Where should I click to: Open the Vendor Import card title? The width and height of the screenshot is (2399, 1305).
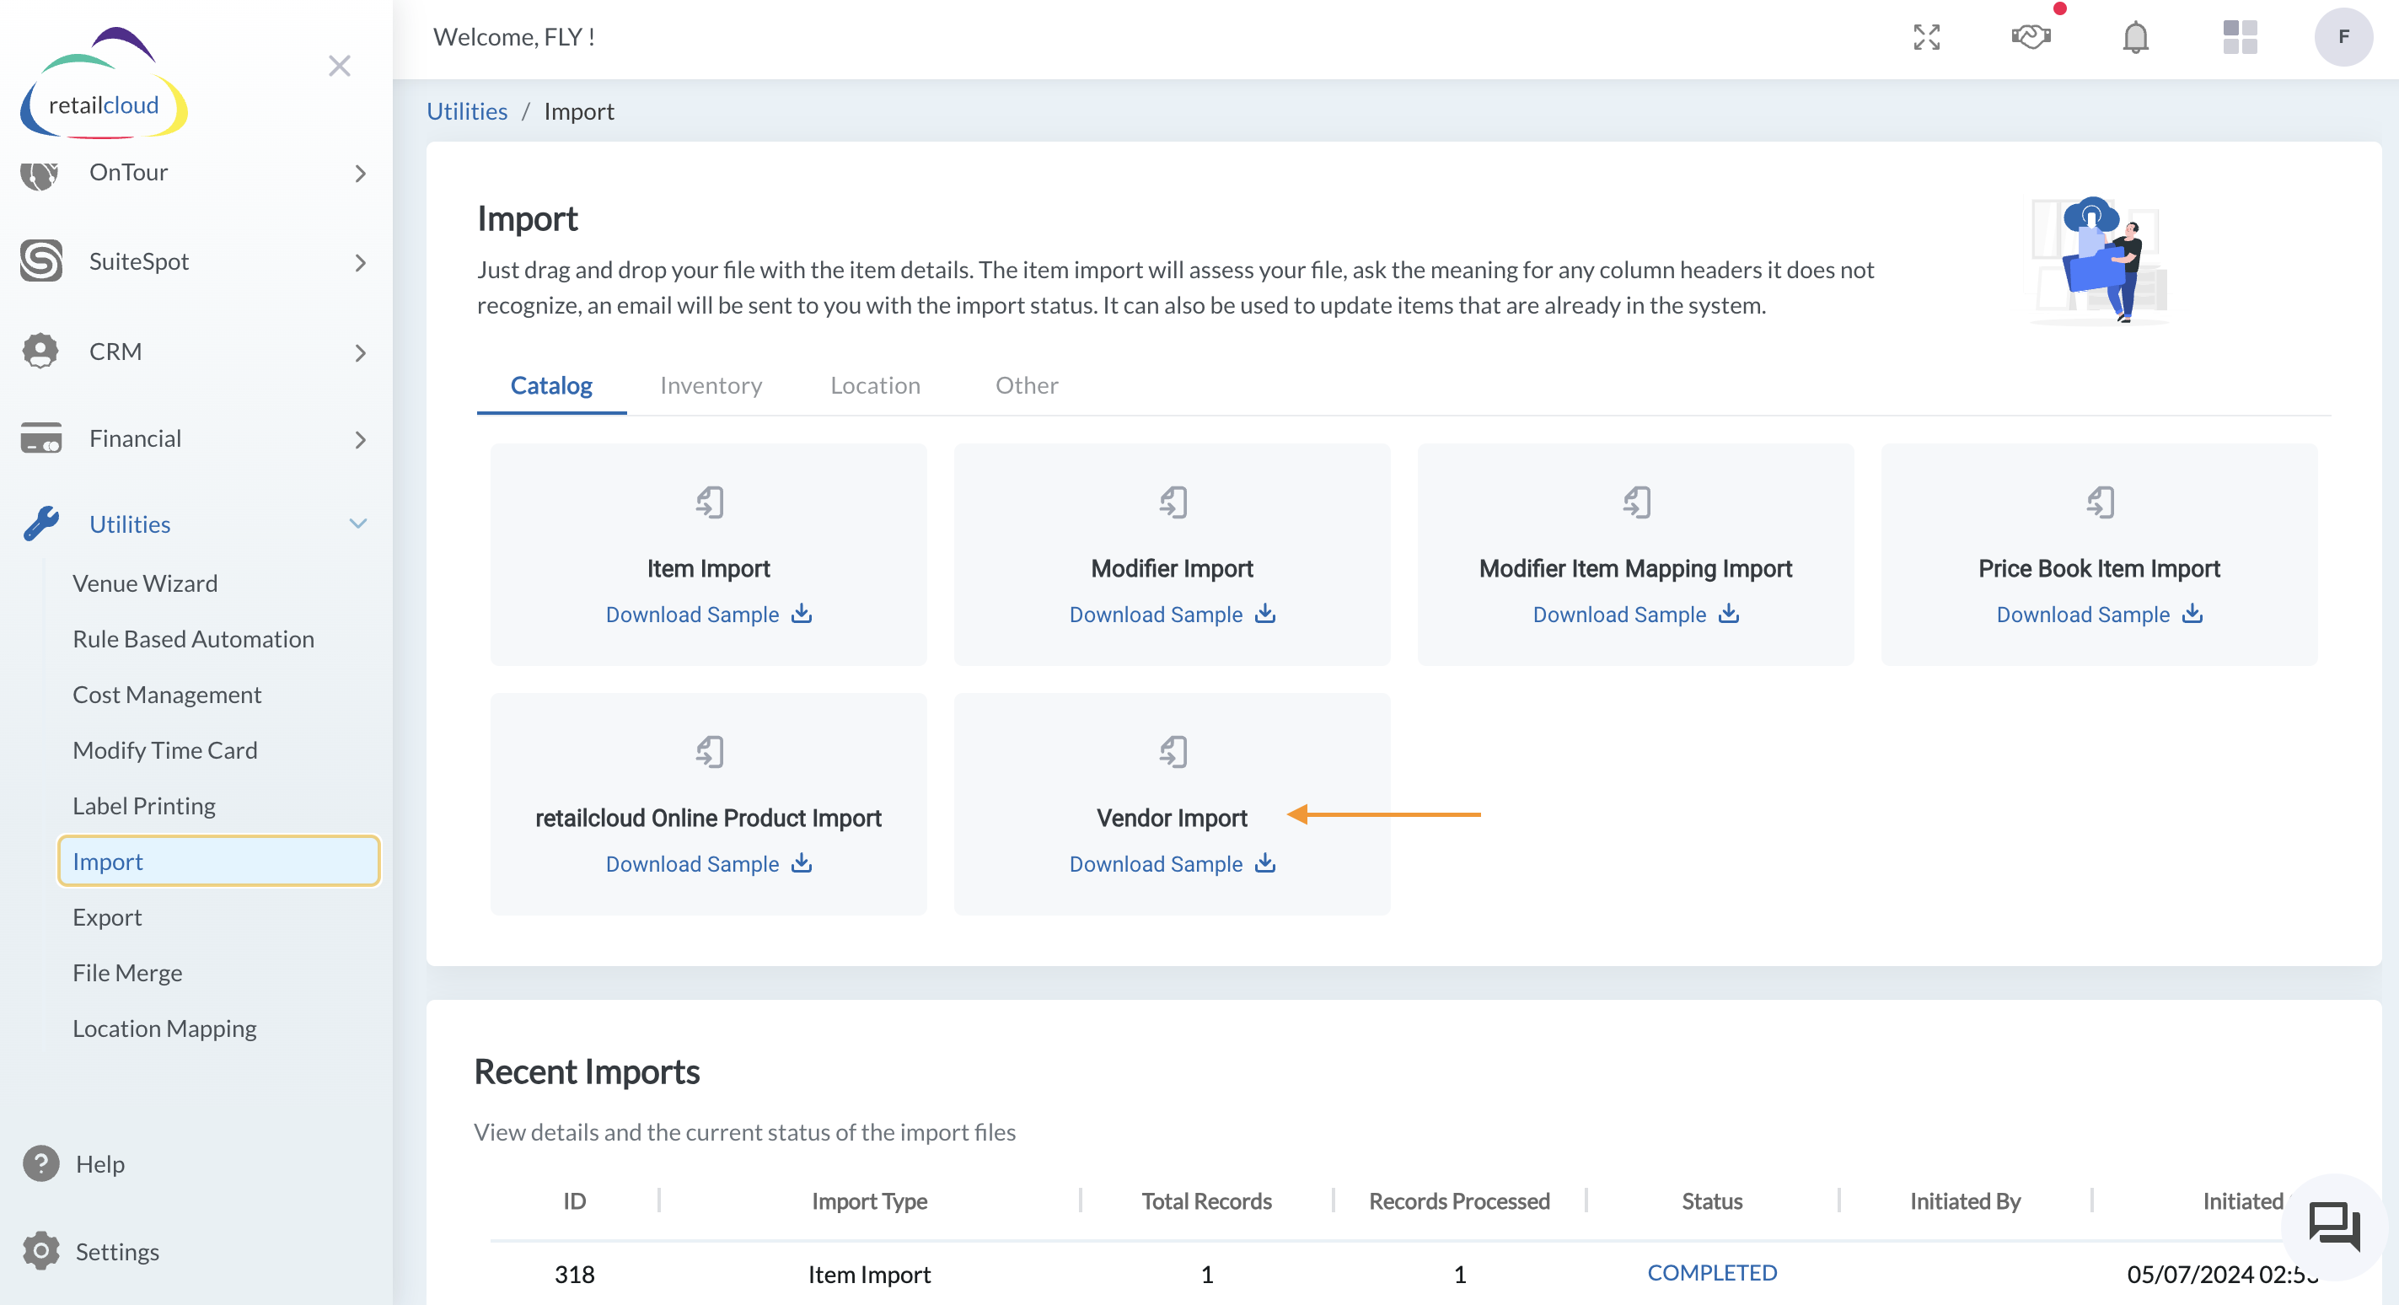click(1172, 817)
